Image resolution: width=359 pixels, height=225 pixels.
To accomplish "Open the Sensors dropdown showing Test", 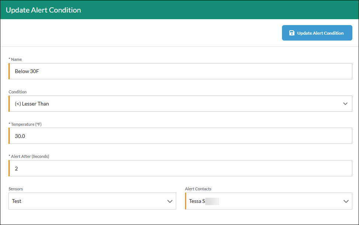I will click(92, 201).
